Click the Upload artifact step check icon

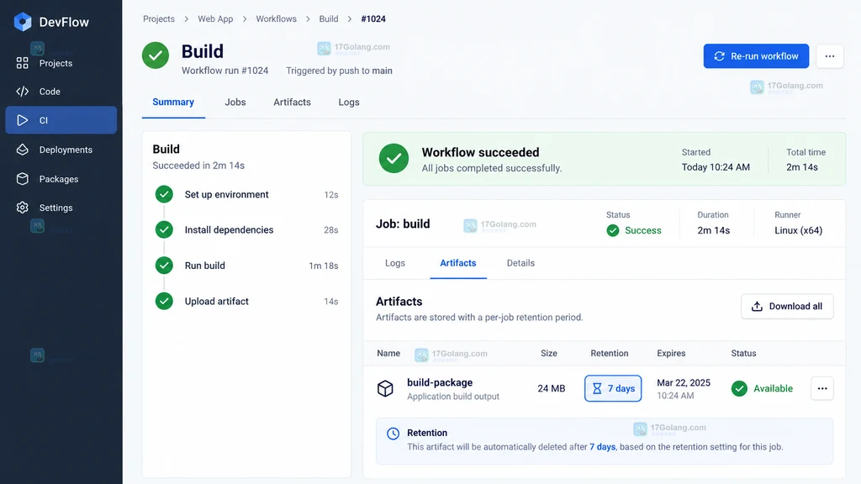pyautogui.click(x=164, y=302)
